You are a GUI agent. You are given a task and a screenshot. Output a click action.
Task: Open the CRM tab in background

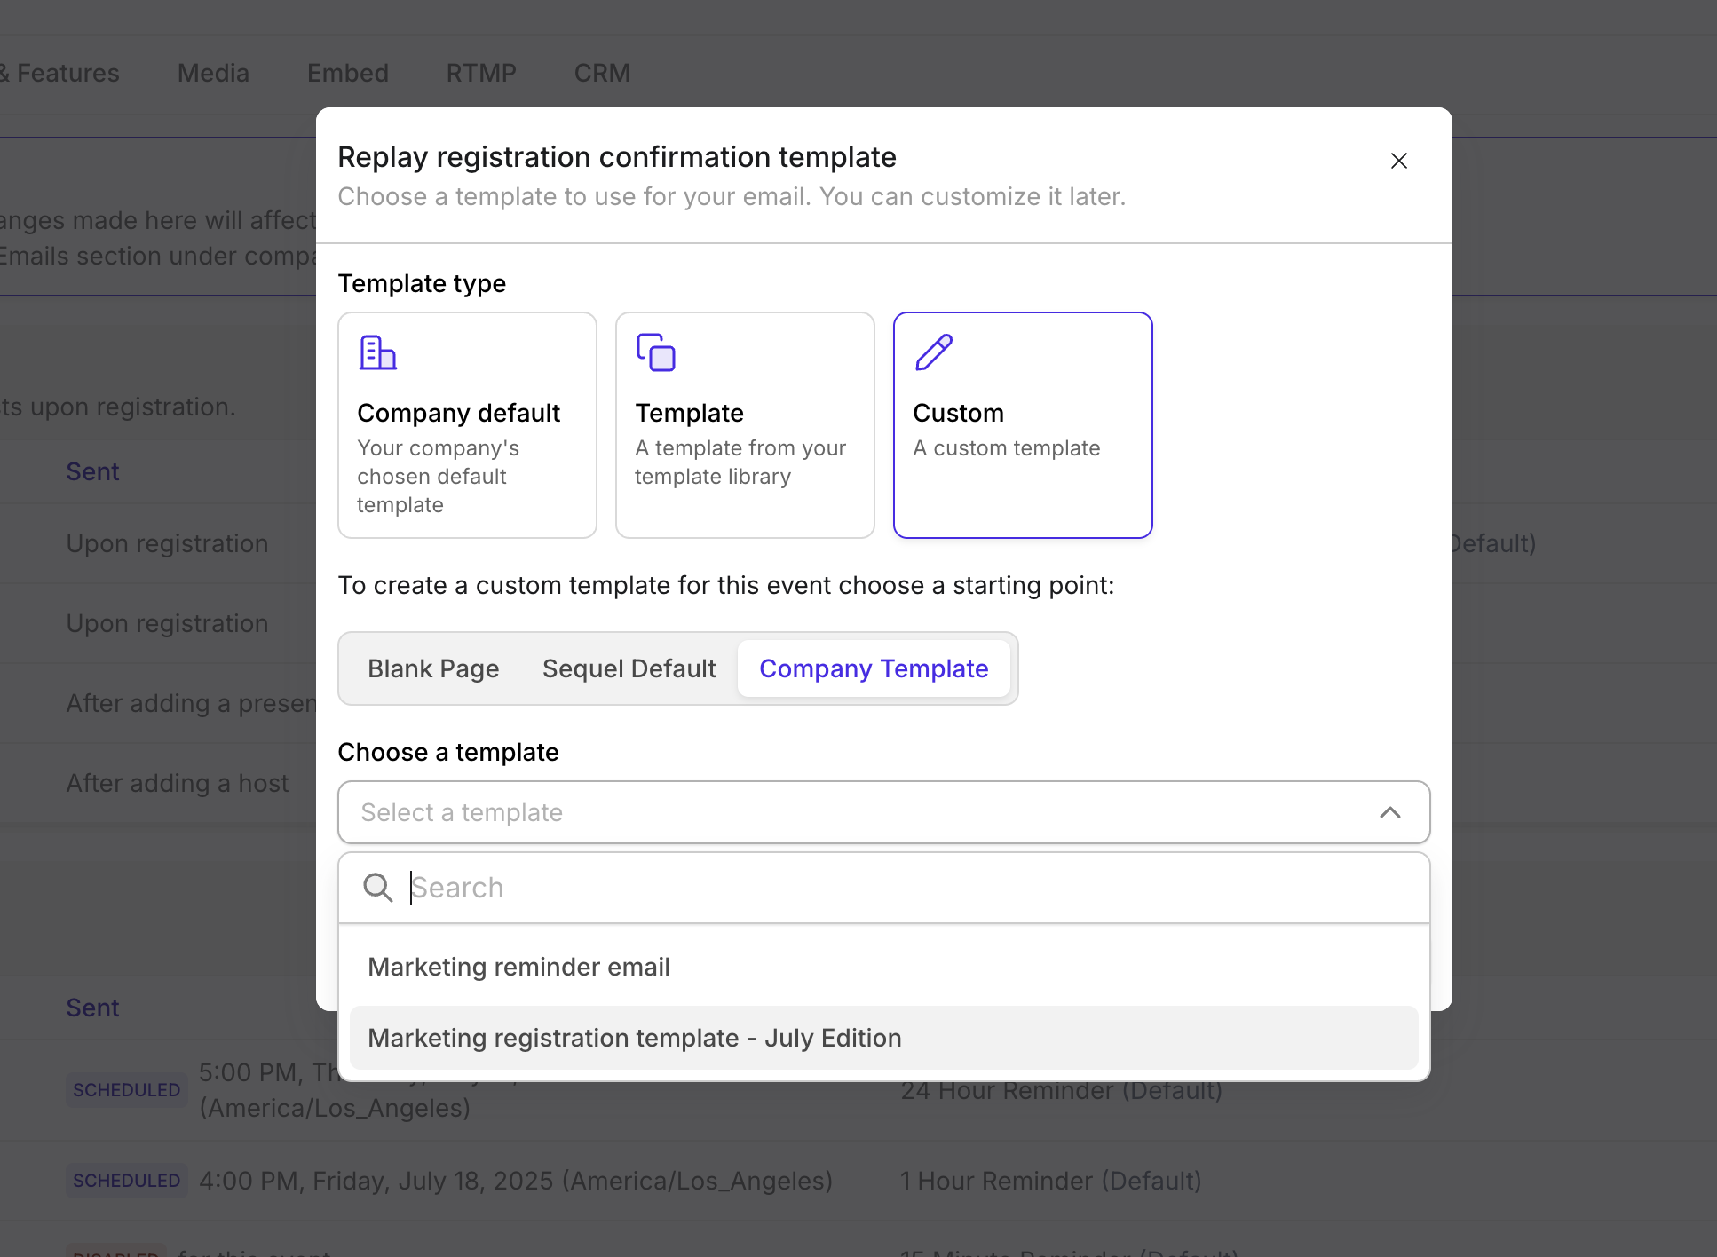click(602, 73)
